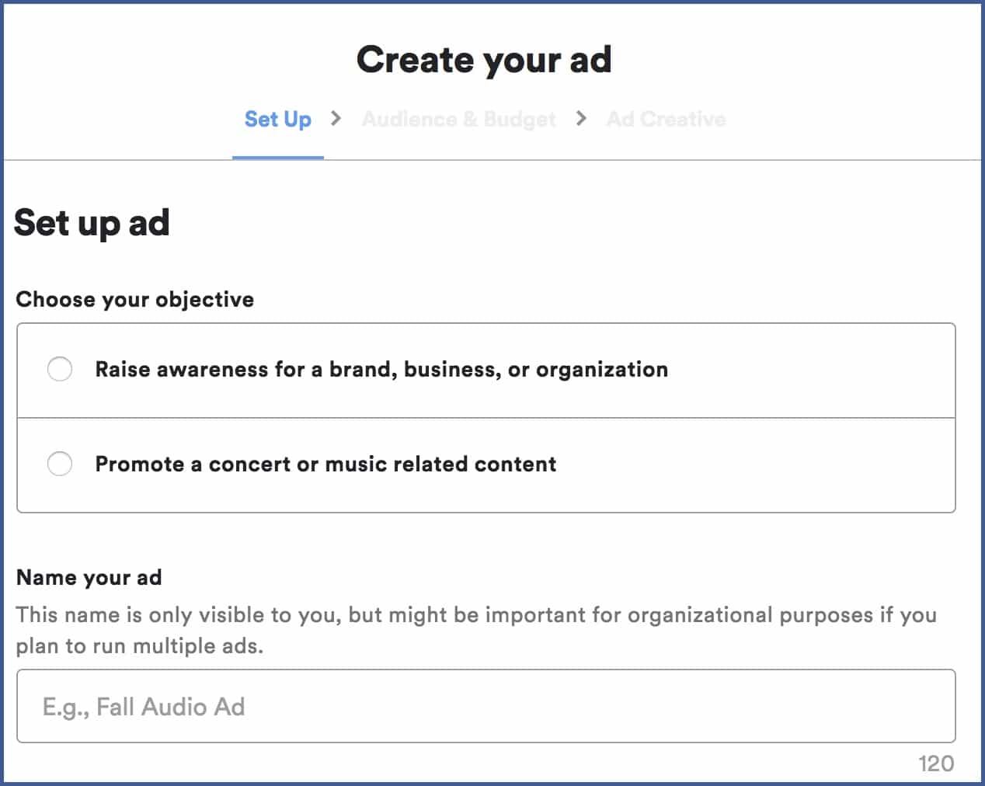Screen dimensions: 985x786
Task: Click the chevron after Set Up
Action: coord(336,118)
